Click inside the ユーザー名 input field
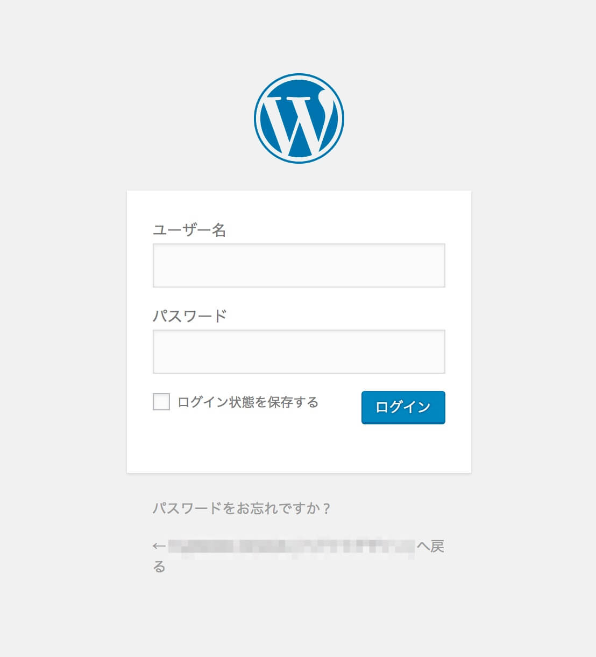596x657 pixels. pos(299,265)
